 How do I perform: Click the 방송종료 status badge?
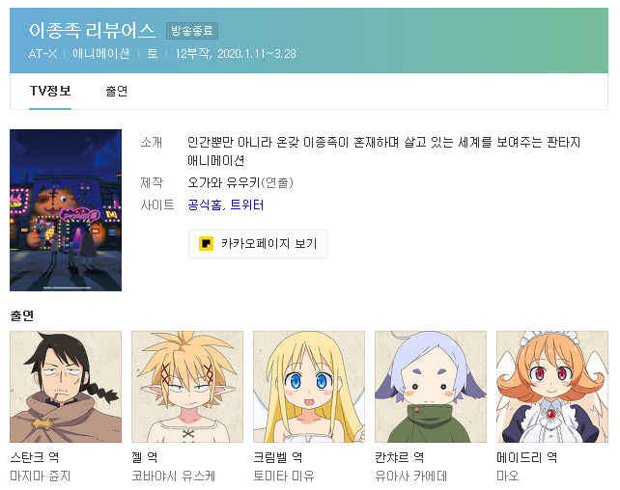(x=192, y=31)
